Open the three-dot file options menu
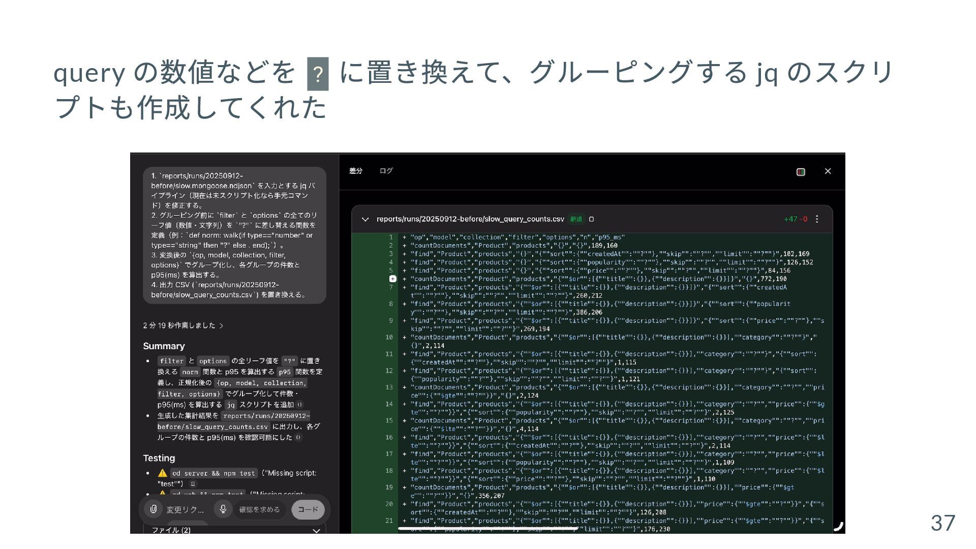The height and width of the screenshot is (549, 976). tap(817, 219)
